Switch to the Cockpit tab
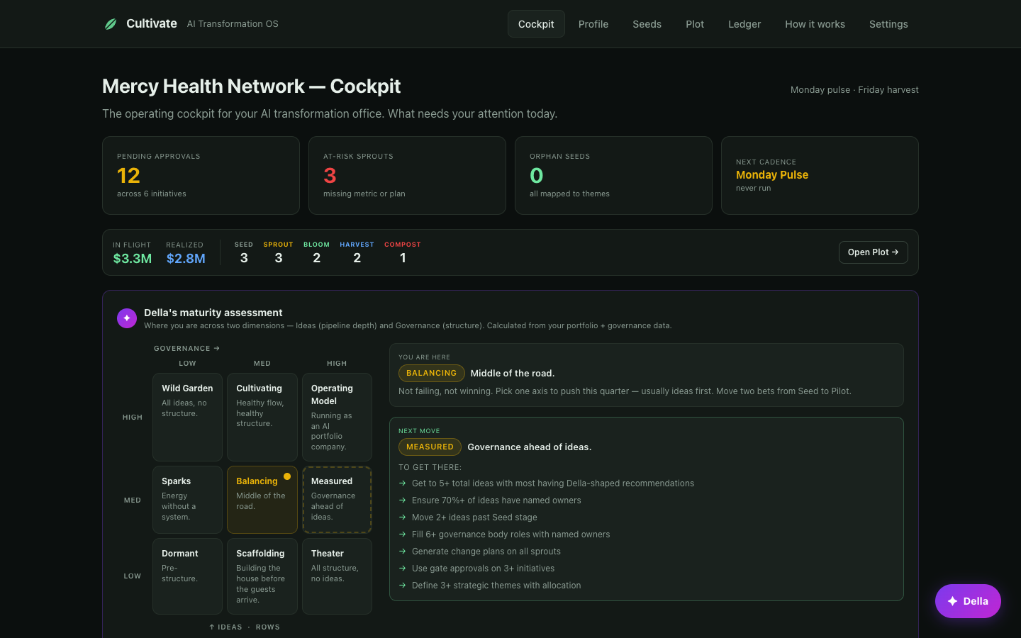 [x=536, y=24]
